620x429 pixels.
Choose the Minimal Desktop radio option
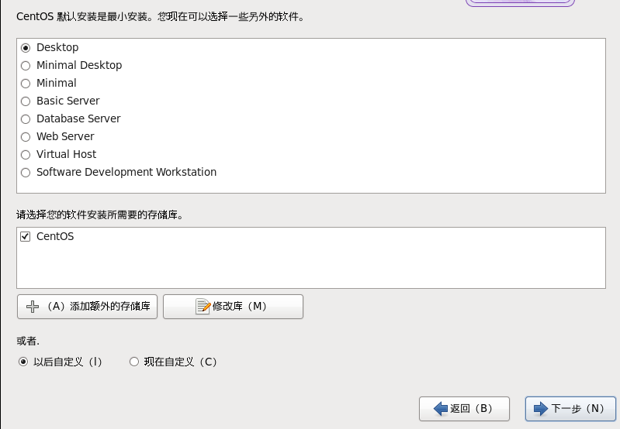[x=26, y=66]
